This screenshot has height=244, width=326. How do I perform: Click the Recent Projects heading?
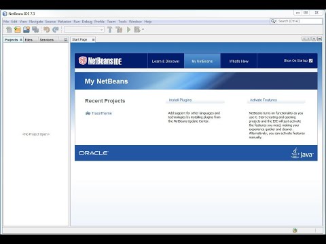(105, 101)
